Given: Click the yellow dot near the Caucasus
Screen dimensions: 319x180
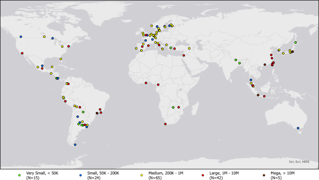Looking at the screenshot, I should (189, 48).
